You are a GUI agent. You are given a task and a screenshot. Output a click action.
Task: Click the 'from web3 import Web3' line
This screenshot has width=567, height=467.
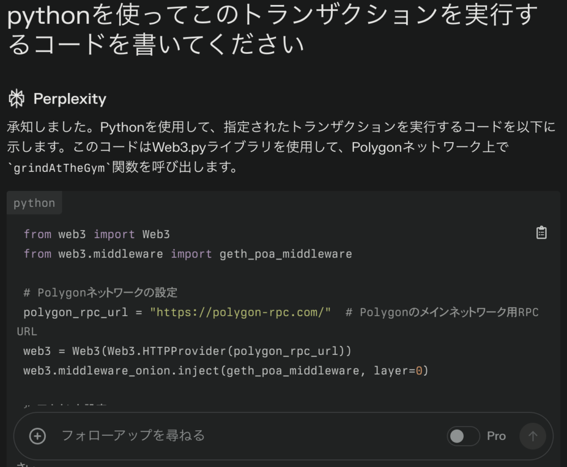click(96, 234)
